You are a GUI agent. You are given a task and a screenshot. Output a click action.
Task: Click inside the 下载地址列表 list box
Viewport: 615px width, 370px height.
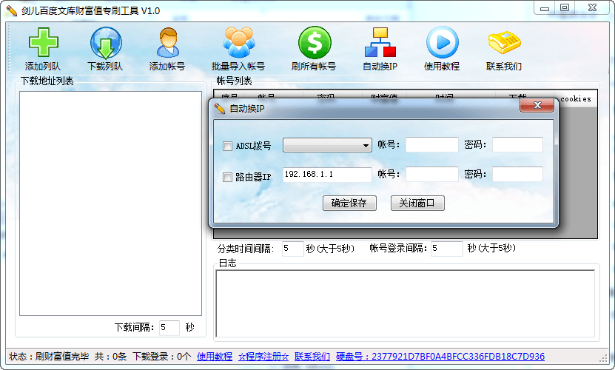(x=110, y=203)
